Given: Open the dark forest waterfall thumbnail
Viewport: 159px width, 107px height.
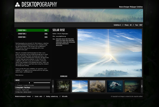Looking at the screenshot, I should [x=62, y=86].
